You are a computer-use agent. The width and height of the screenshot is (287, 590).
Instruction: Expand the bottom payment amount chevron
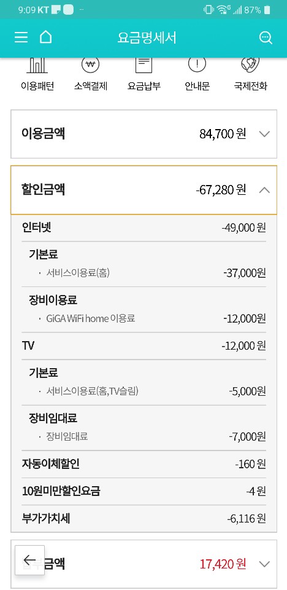point(265,564)
